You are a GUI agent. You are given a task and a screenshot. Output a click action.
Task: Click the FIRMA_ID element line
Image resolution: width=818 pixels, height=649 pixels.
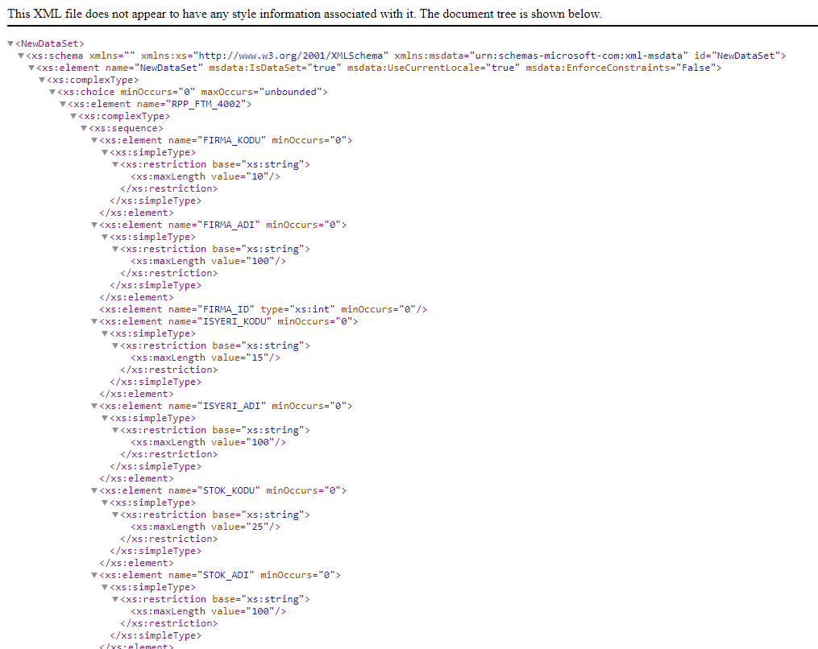pyautogui.click(x=263, y=309)
